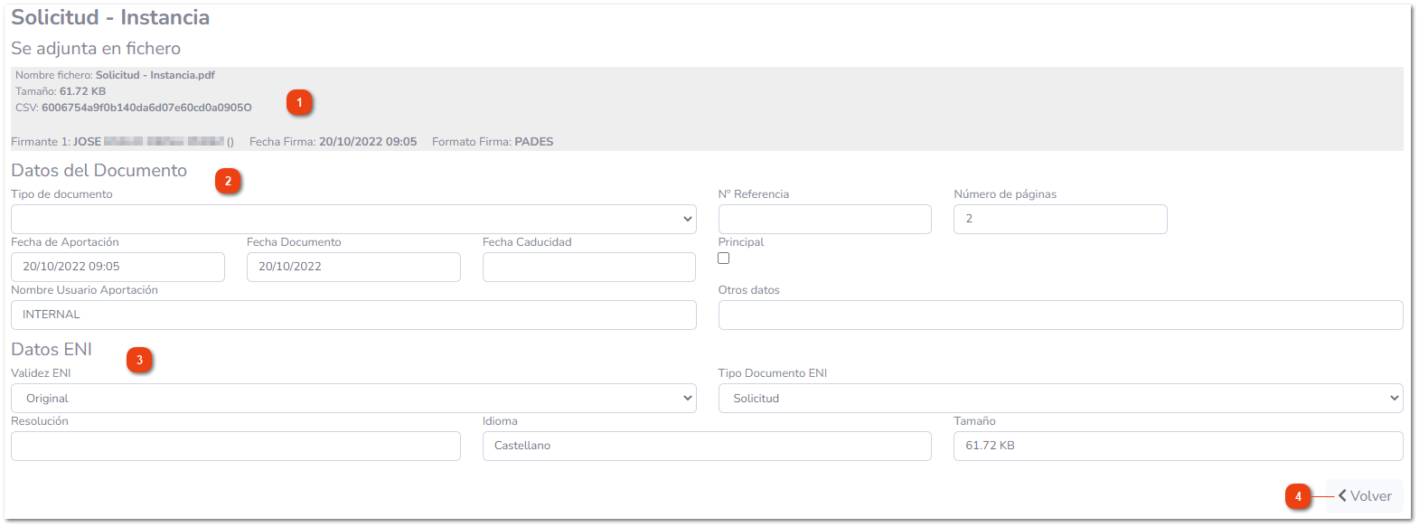Click the Otros datos input field
The width and height of the screenshot is (1419, 527).
pyautogui.click(x=1060, y=315)
